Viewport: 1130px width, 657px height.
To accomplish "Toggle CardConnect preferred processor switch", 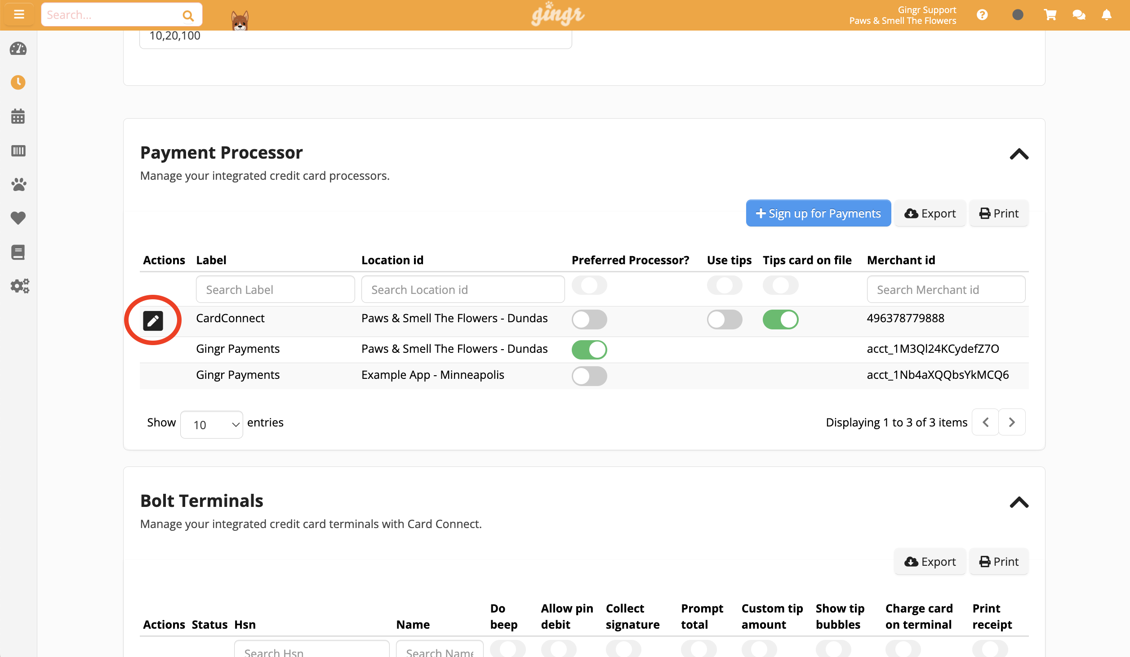I will [x=589, y=320].
